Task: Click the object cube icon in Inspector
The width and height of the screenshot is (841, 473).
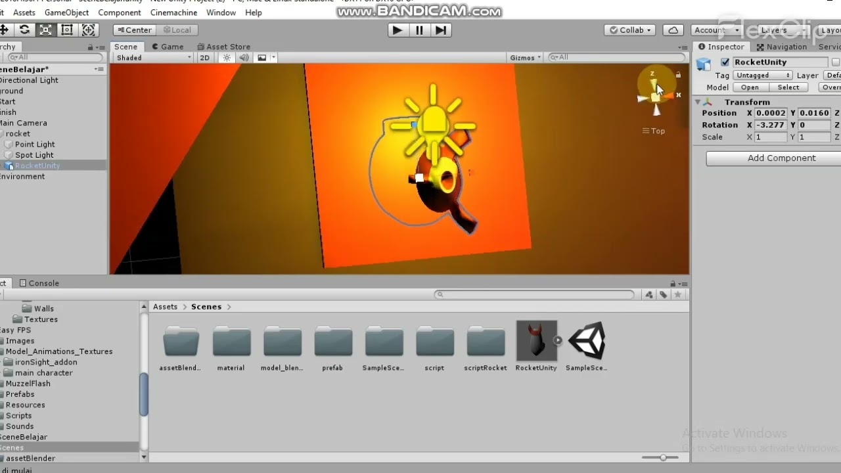Action: [704, 64]
